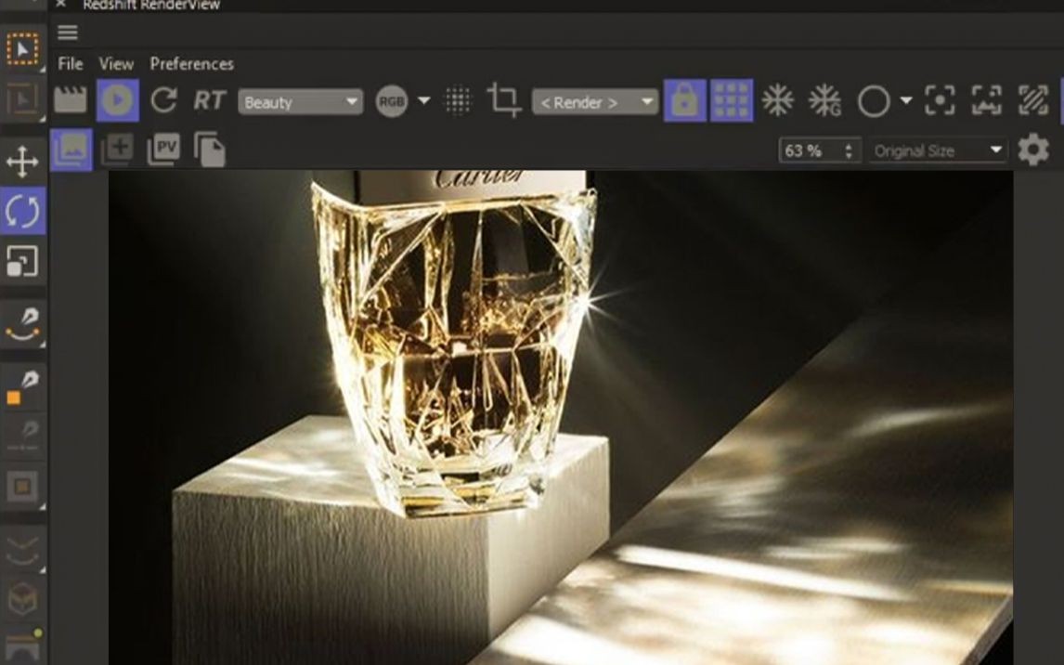Open RenderView settings with the gear icon
1064x665 pixels.
coord(1033,150)
